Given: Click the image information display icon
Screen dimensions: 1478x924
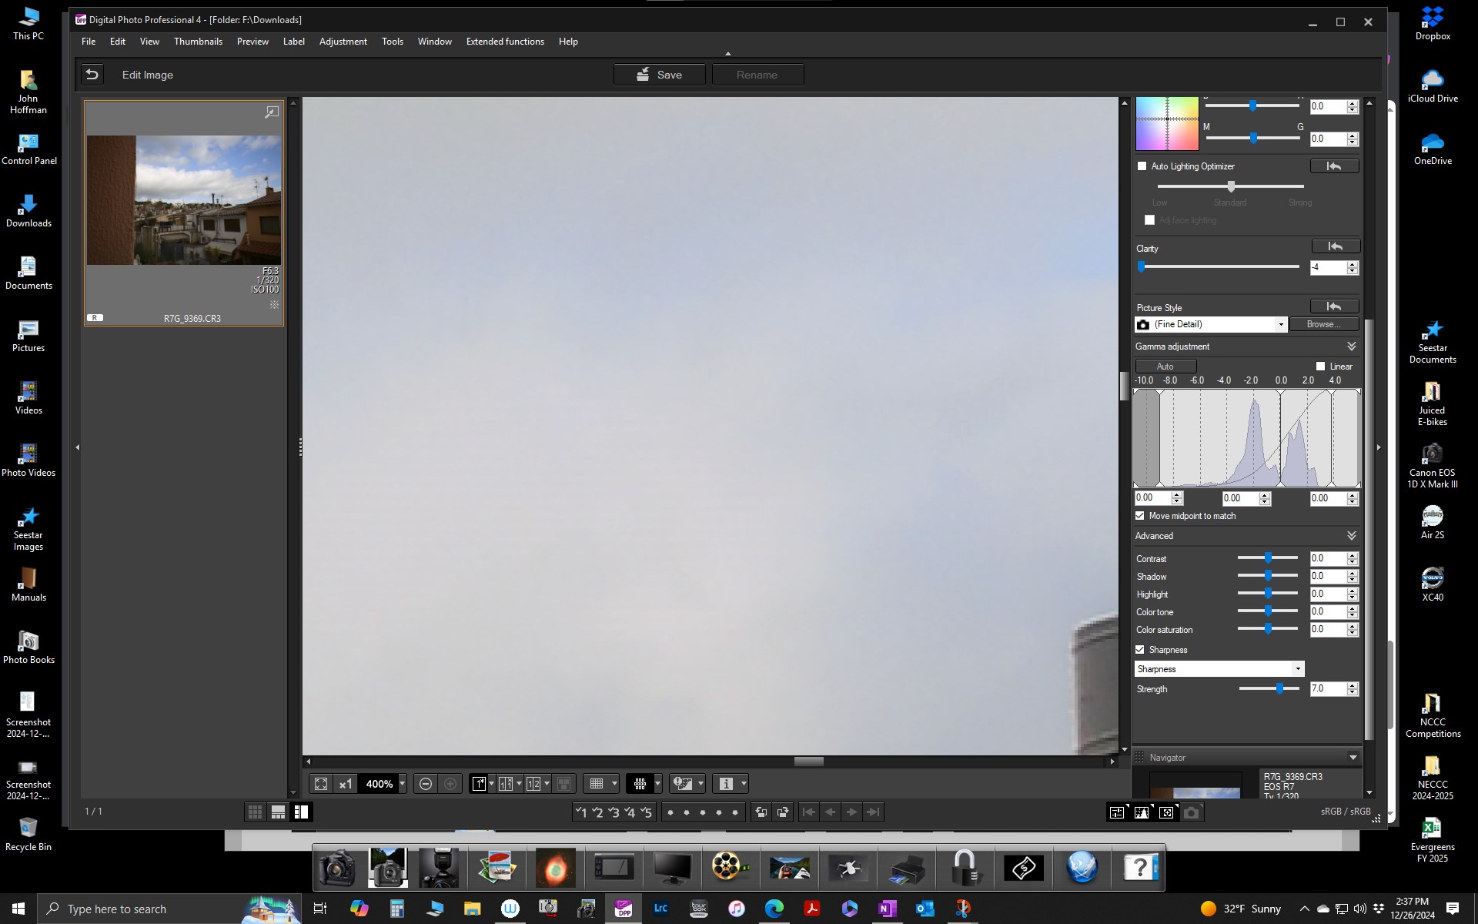Looking at the screenshot, I should 727,783.
